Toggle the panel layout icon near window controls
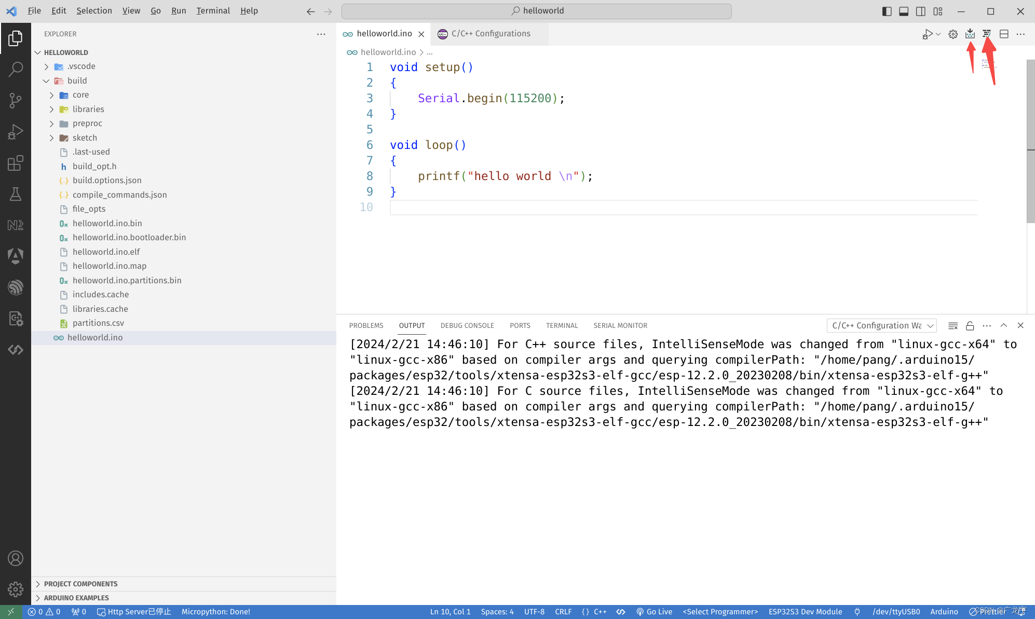This screenshot has height=619, width=1035. pyautogui.click(x=904, y=11)
